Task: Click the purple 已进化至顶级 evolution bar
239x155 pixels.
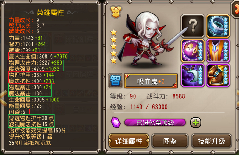Action: (x=155, y=122)
